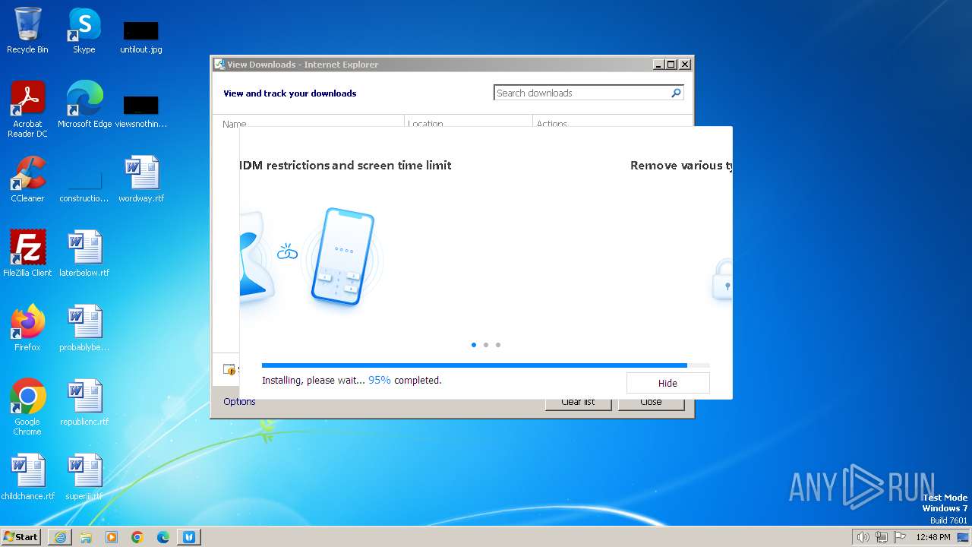The image size is (972, 547).
Task: Click the Actions column header
Action: tap(611, 122)
